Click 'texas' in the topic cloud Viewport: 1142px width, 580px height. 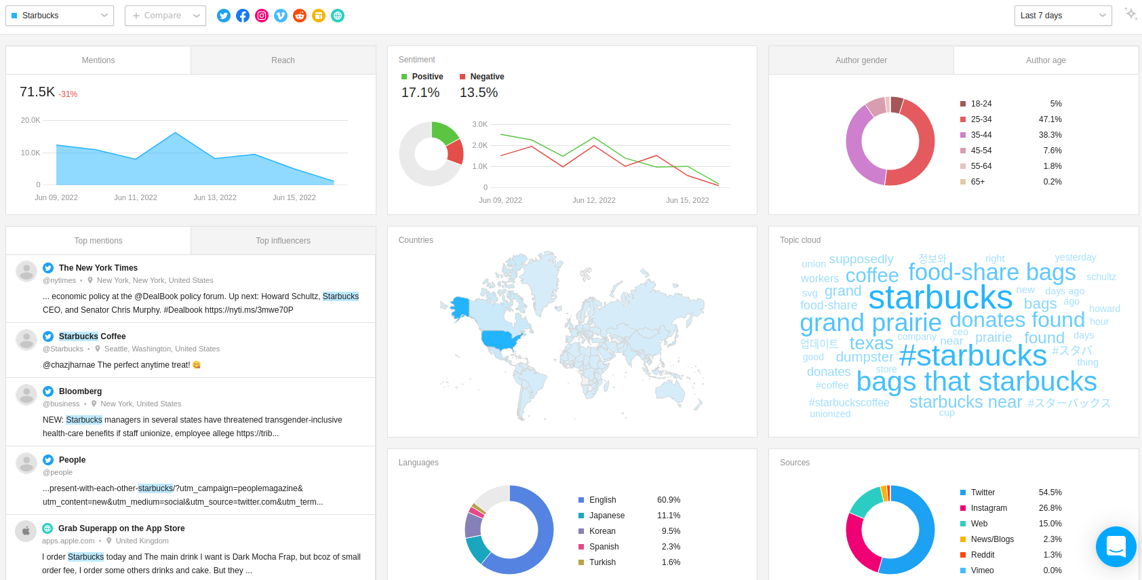point(871,343)
